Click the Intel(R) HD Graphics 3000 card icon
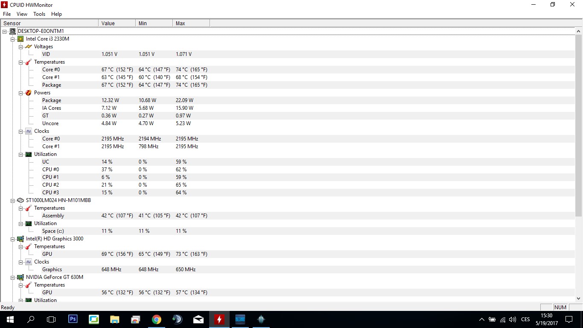 tap(20, 239)
